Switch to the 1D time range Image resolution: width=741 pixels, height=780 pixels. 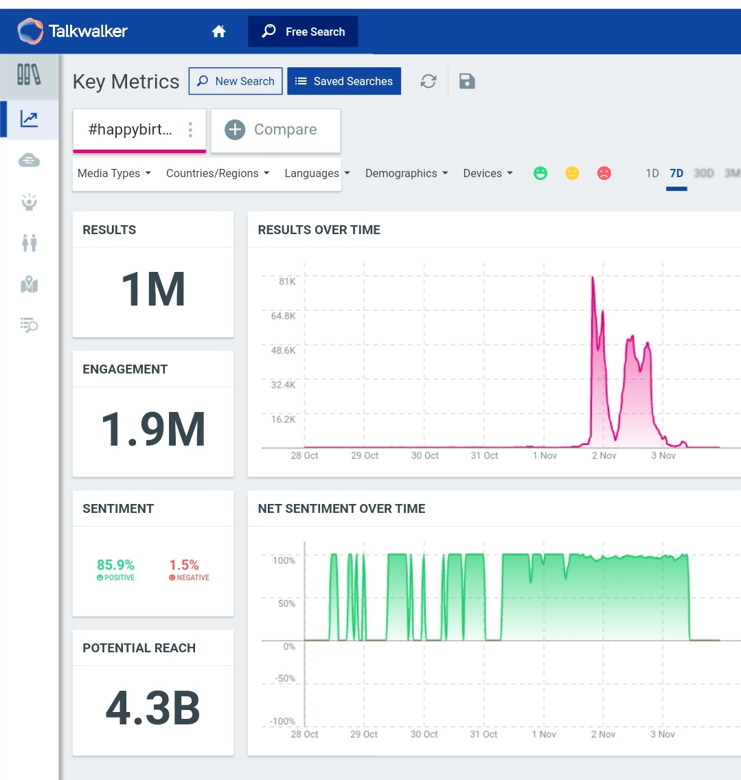click(652, 173)
